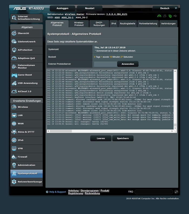Click the Datenvolumen Monitor icon
This screenshot has width=189, height=214.
[x=14, y=66]
